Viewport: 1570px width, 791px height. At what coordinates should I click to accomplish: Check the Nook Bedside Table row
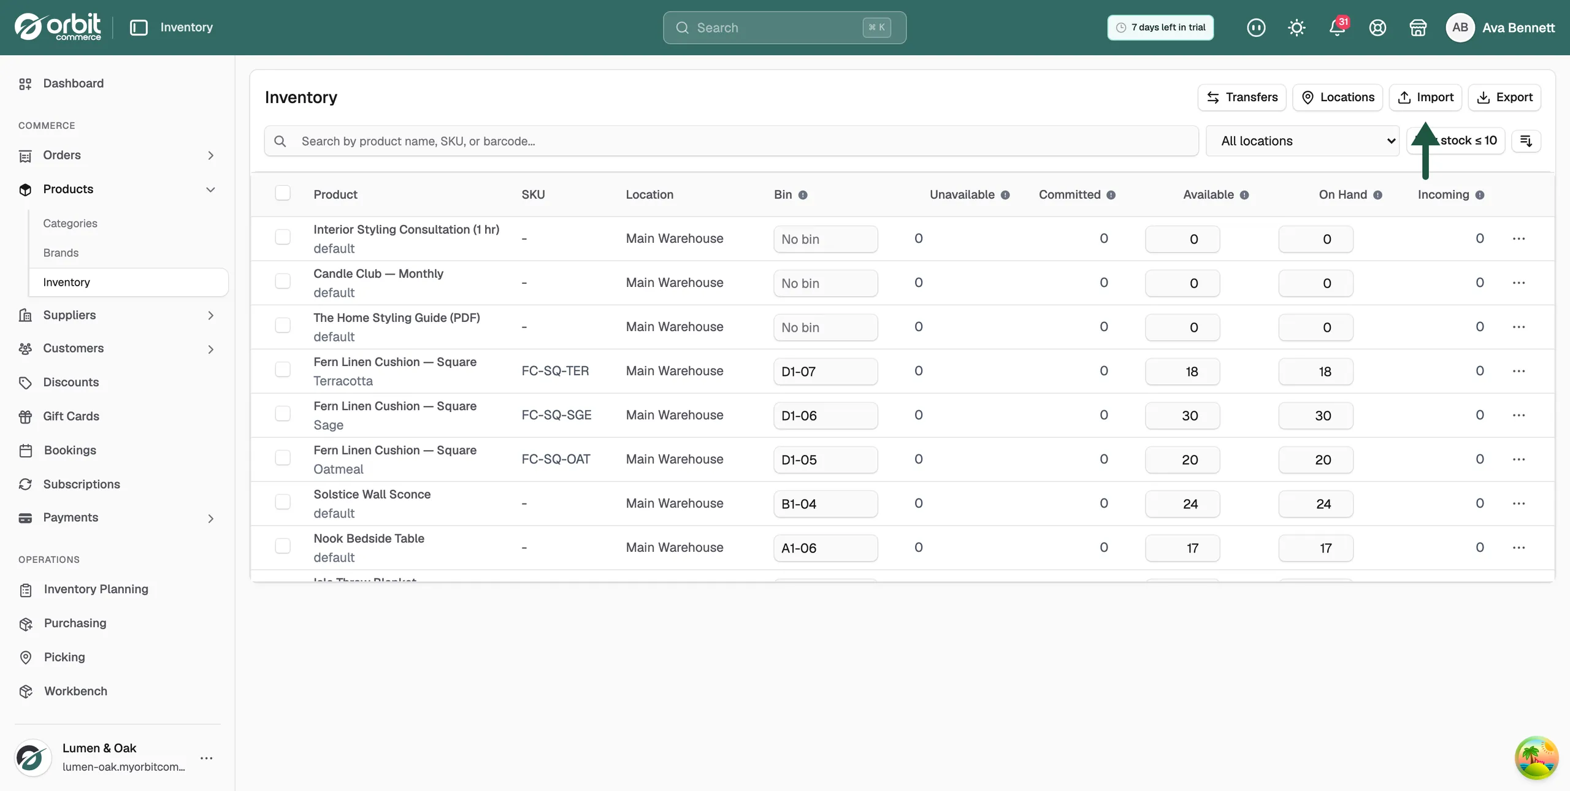283,546
